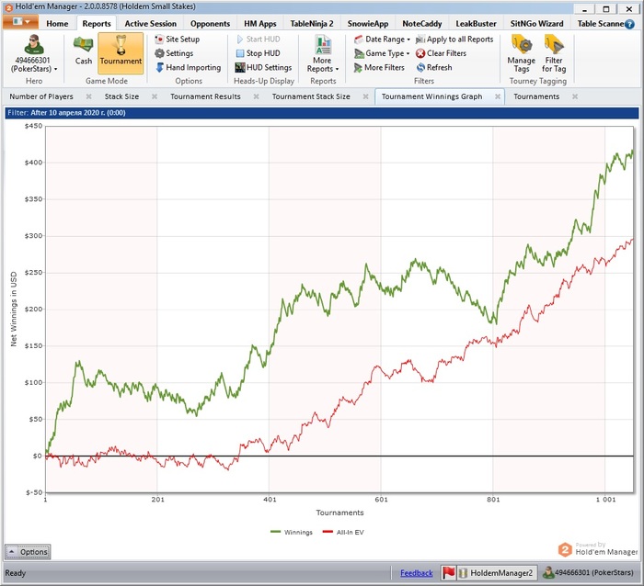Click Apply to all Reports
Screen dimensions: 644x586
click(454, 39)
